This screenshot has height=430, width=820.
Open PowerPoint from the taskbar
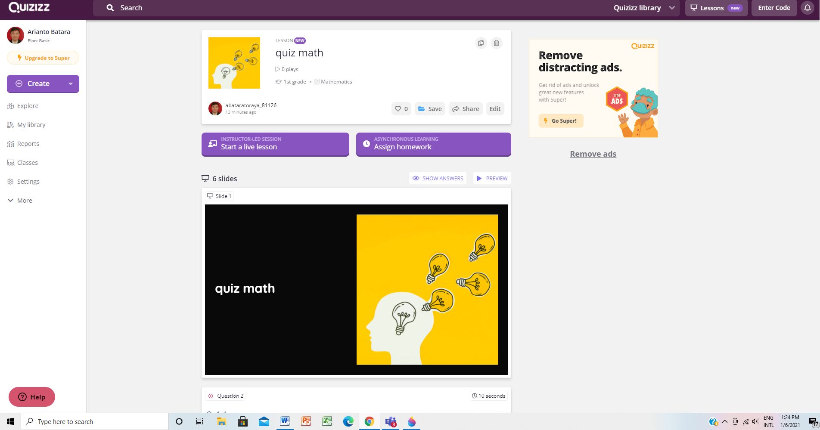(306, 421)
